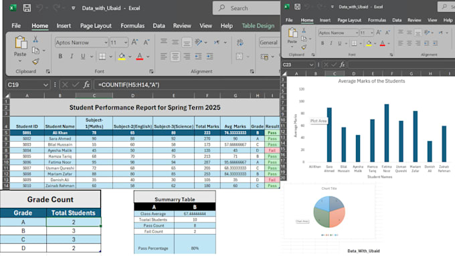Viewport: 455px width, 256px height.
Task: Expand Name Box C23 dropdown, right window
Action: pos(311,65)
